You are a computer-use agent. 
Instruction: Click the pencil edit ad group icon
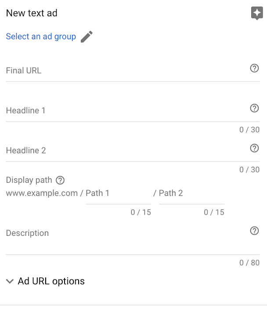point(87,37)
